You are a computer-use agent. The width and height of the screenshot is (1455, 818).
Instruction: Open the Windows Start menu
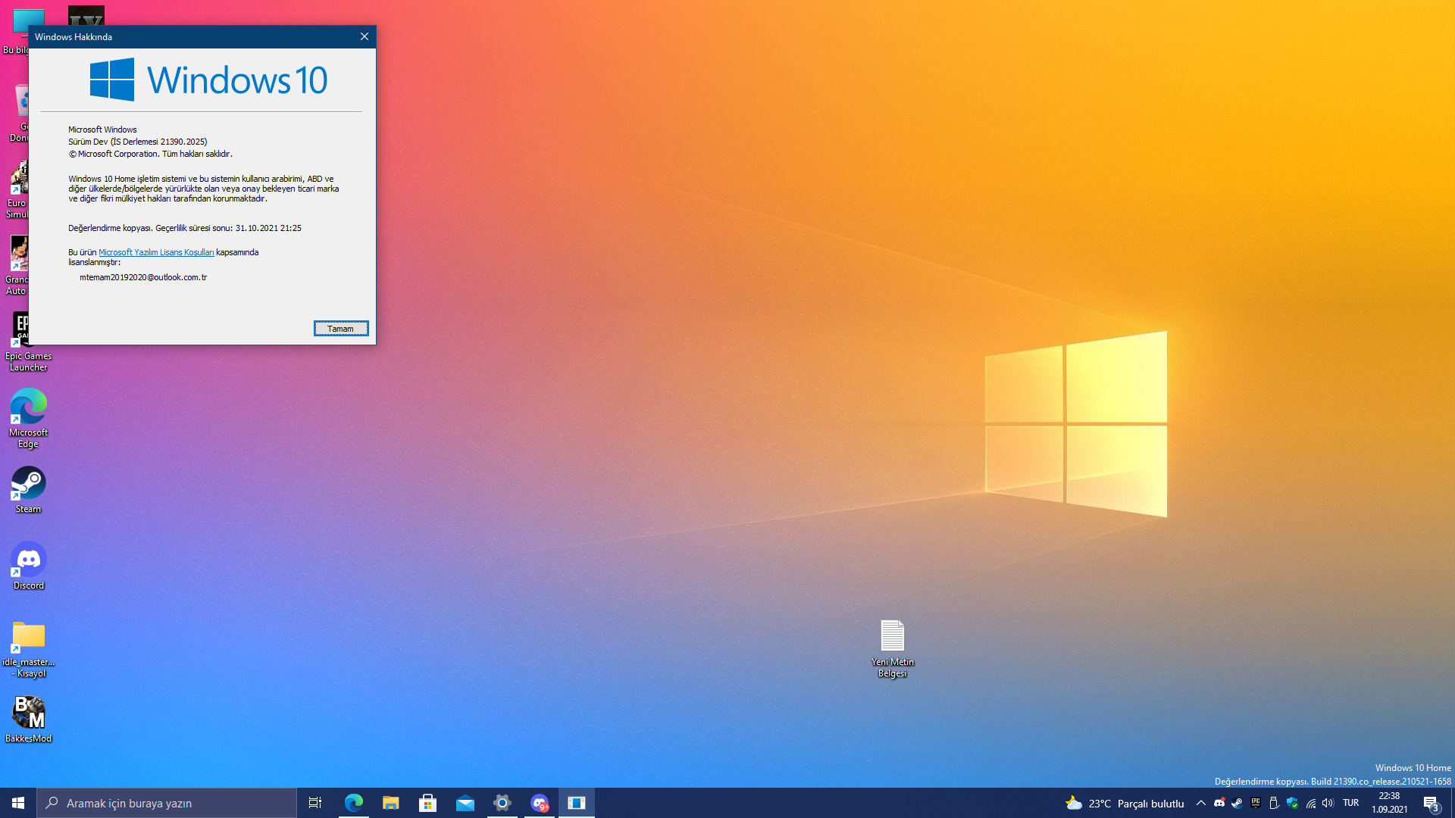(18, 803)
